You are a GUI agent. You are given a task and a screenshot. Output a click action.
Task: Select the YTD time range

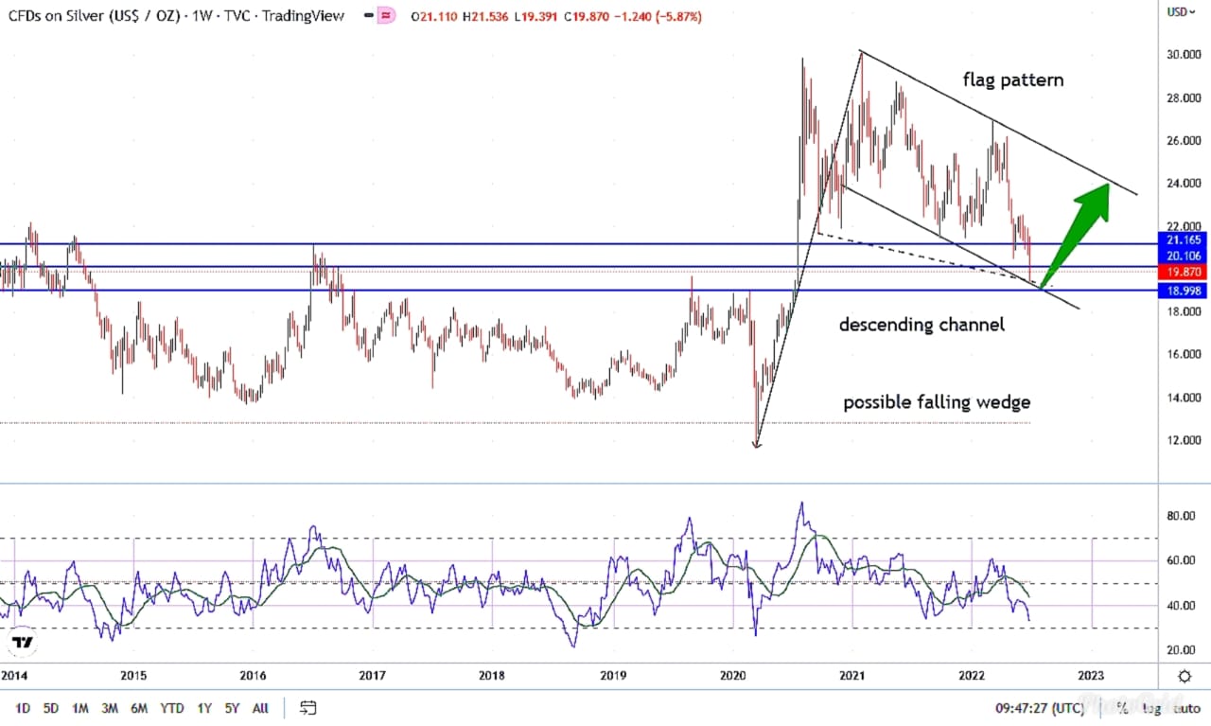pos(172,707)
